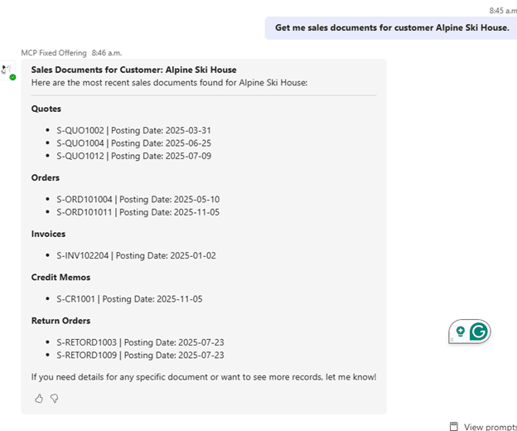Click the thumbs down feedback icon
This screenshot has width=517, height=431.
click(55, 399)
